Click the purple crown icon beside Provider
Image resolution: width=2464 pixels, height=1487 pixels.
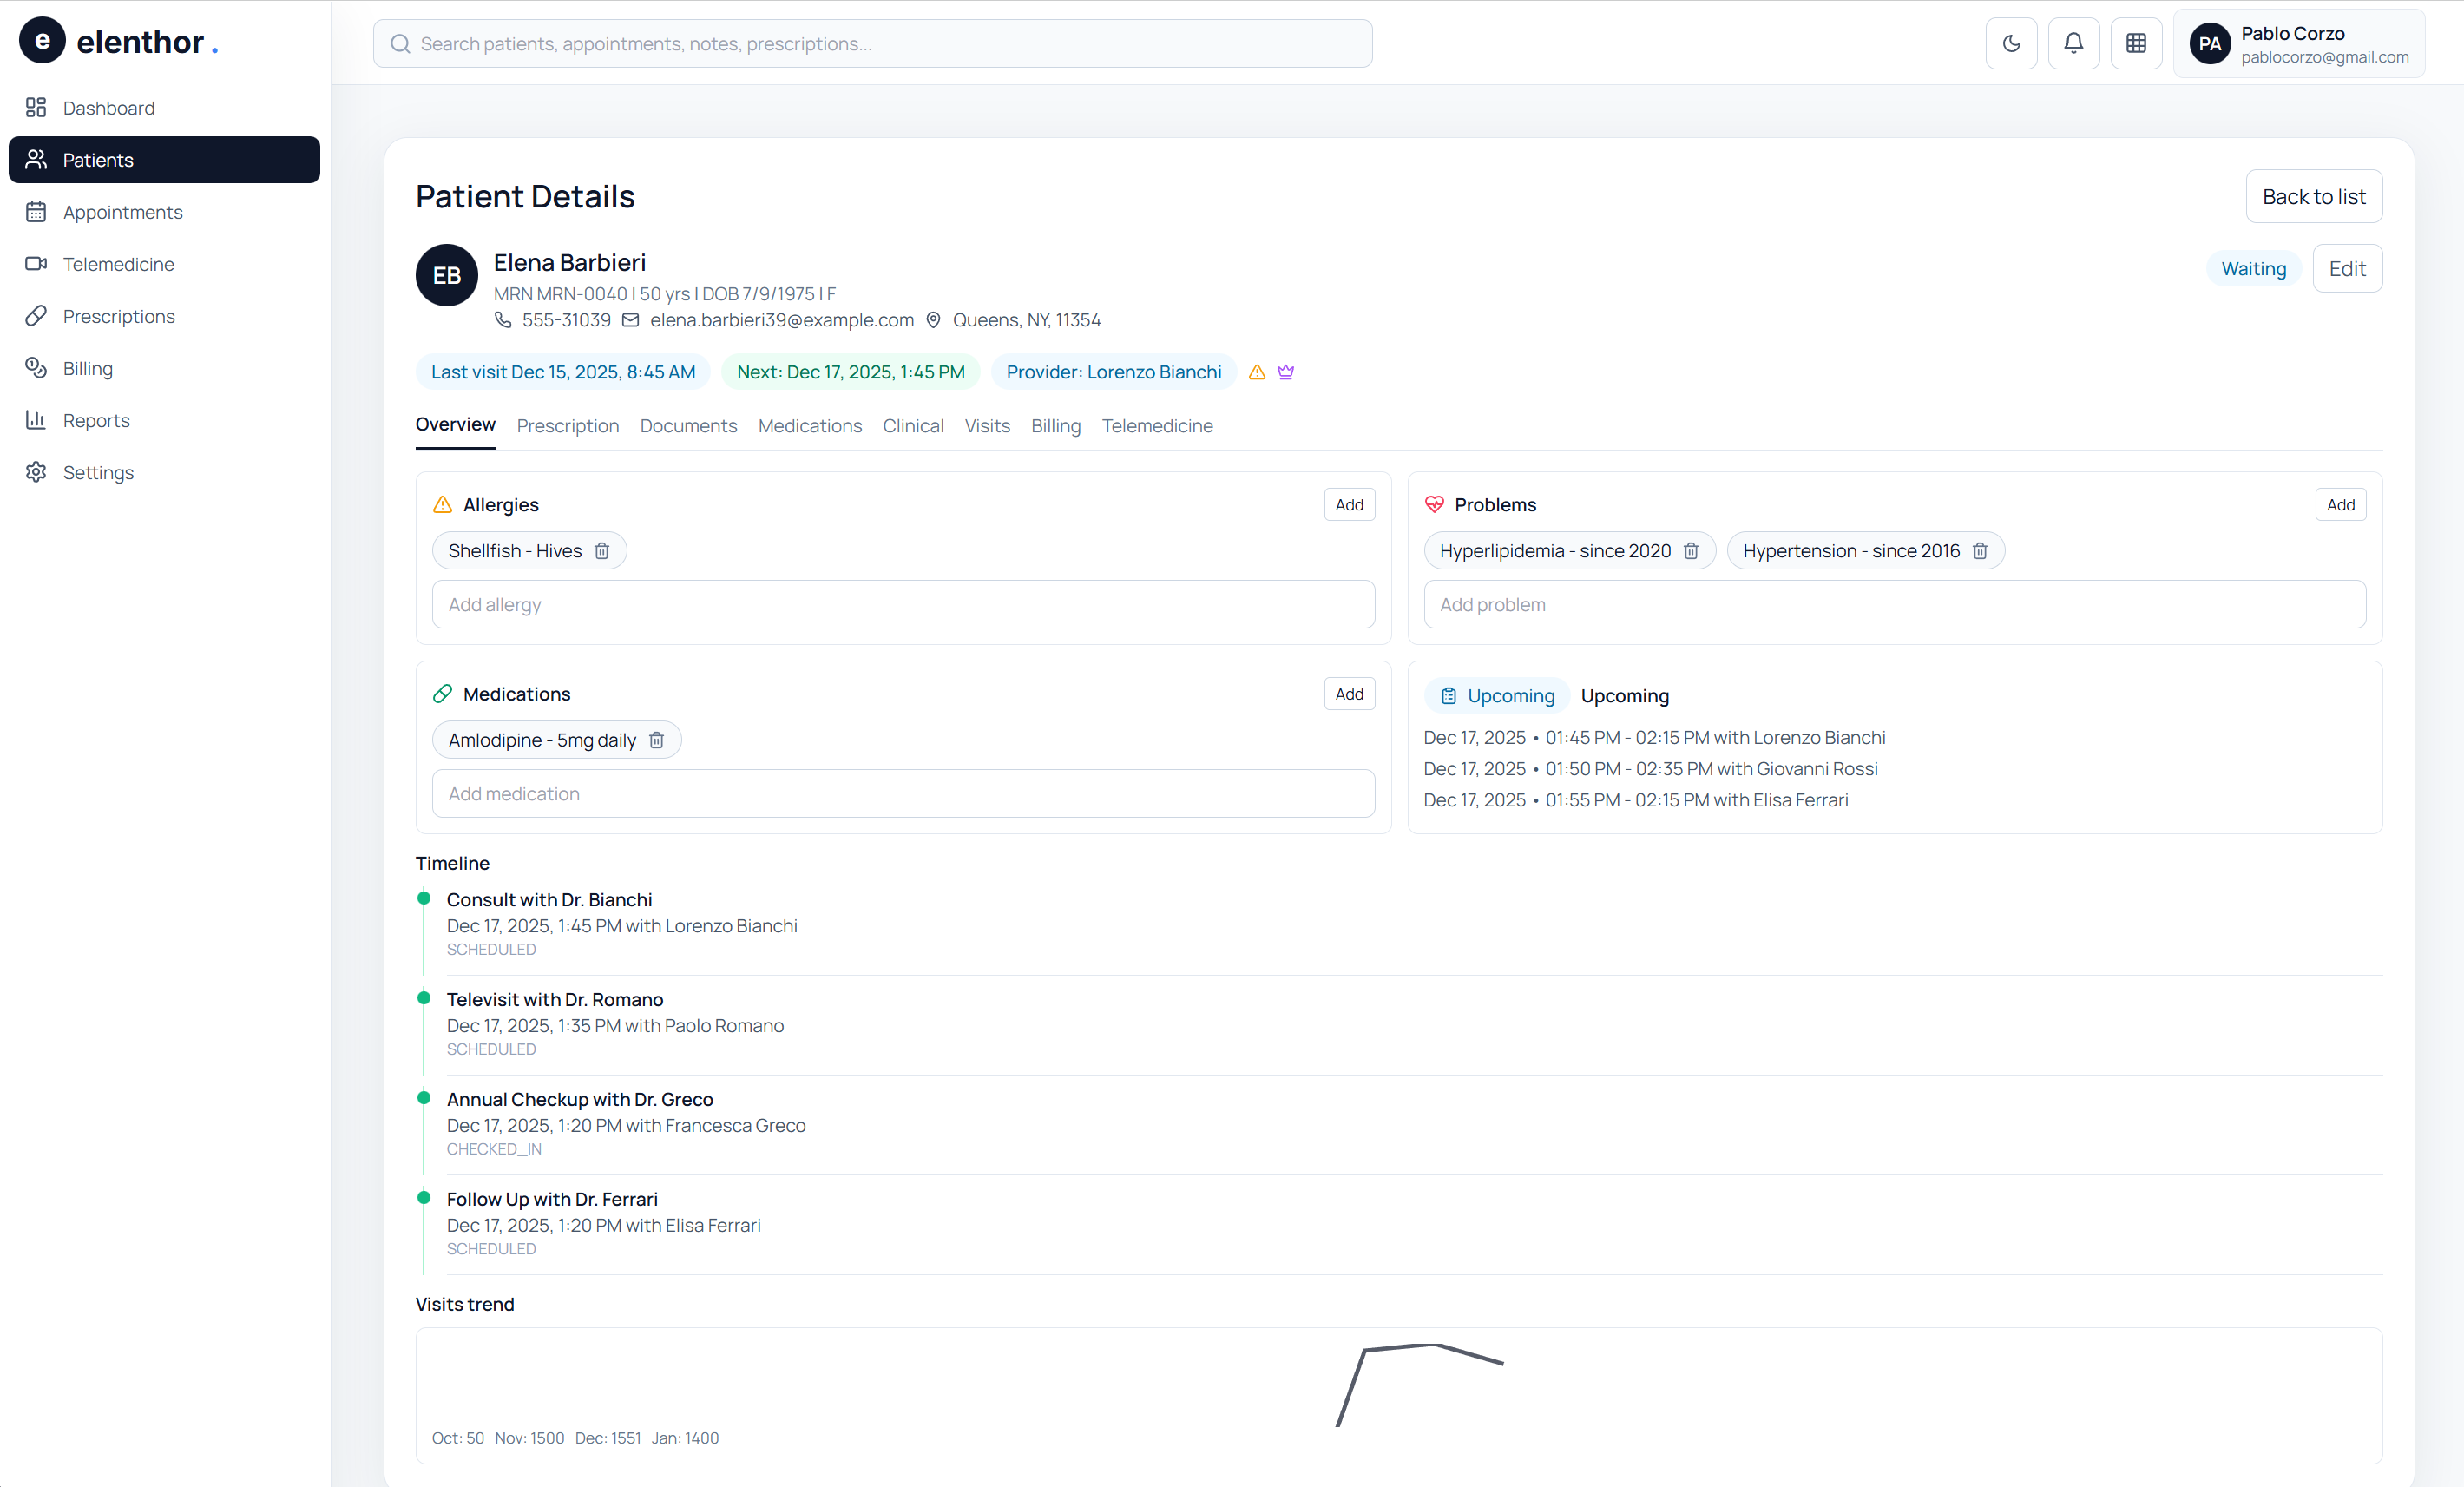tap(1286, 372)
